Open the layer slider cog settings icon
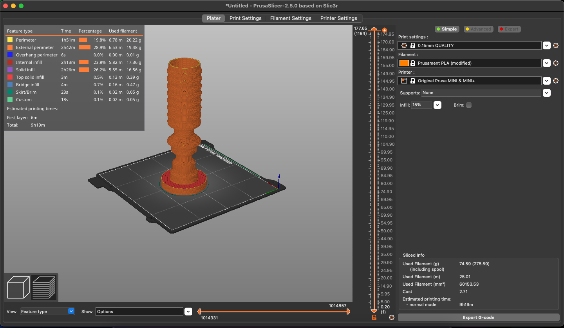This screenshot has width=564, height=328. coord(392,317)
